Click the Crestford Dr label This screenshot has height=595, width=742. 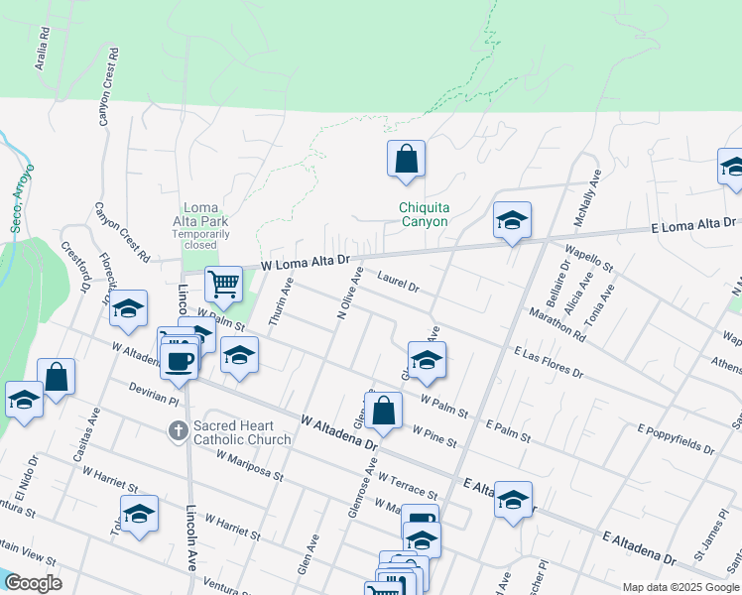(x=75, y=267)
